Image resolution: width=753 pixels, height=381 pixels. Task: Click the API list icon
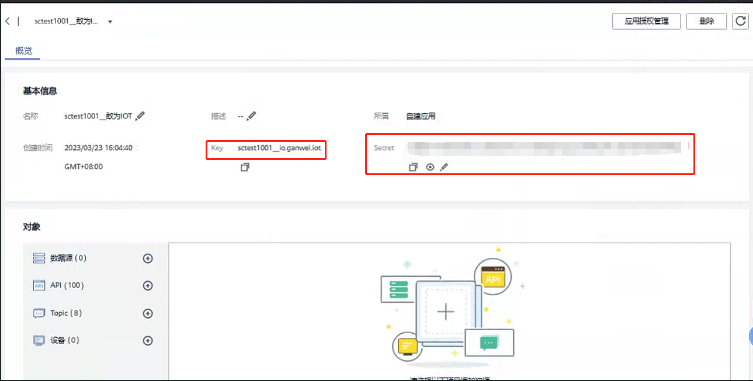(x=39, y=285)
